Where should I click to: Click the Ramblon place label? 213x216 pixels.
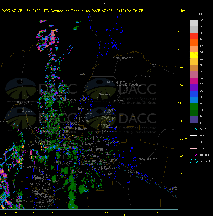pos(84,74)
